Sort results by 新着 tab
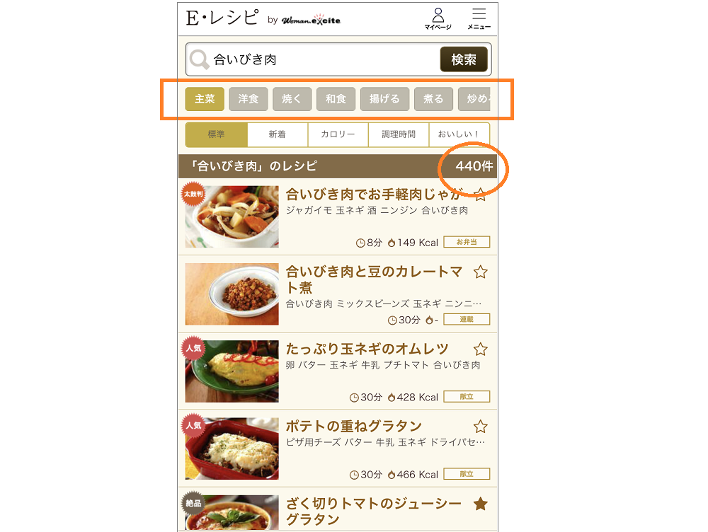Screen dimensions: 708x532 coord(278,134)
